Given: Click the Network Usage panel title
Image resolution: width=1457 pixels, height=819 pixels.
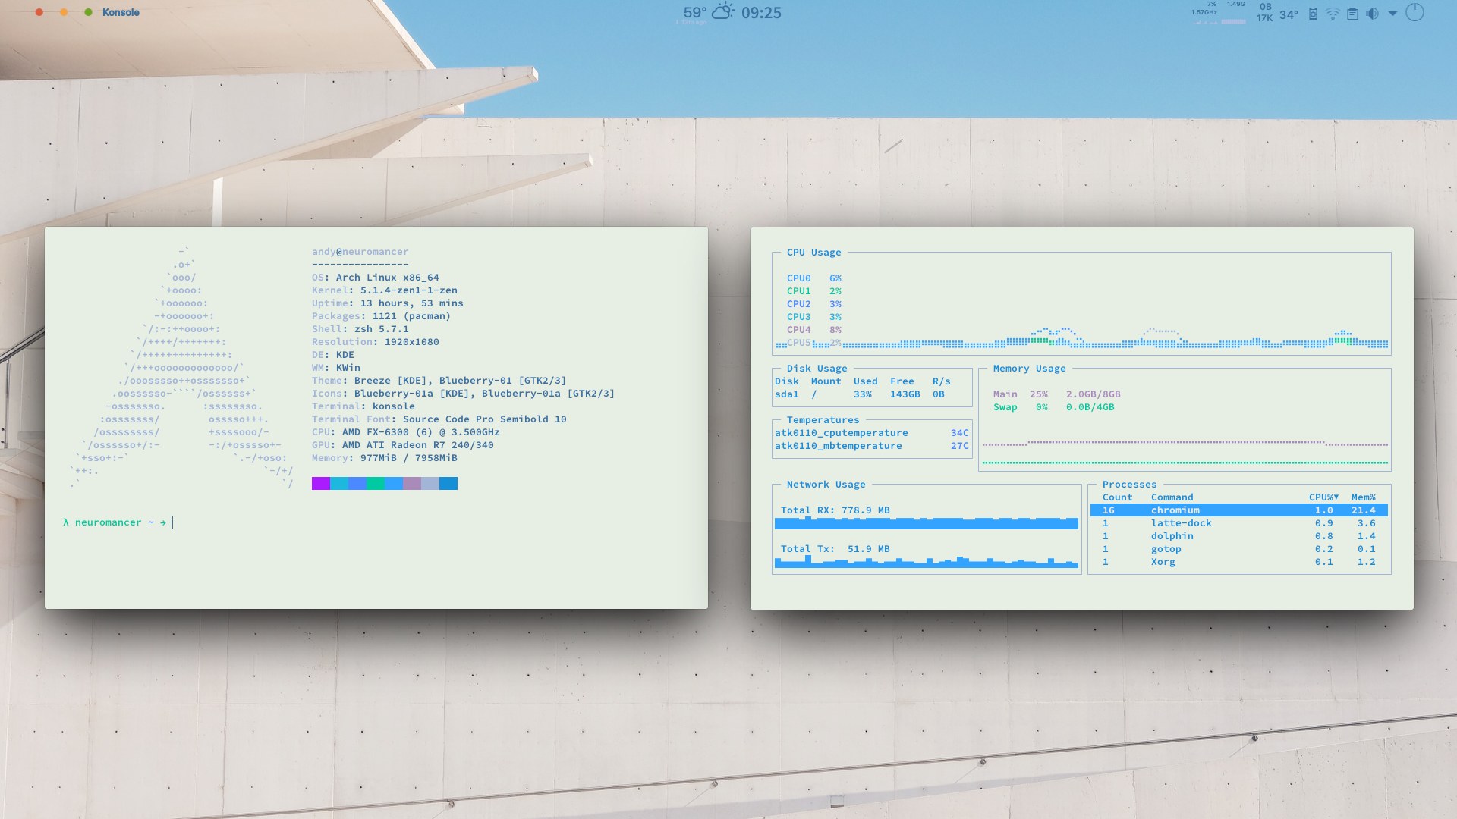Looking at the screenshot, I should 826,485.
